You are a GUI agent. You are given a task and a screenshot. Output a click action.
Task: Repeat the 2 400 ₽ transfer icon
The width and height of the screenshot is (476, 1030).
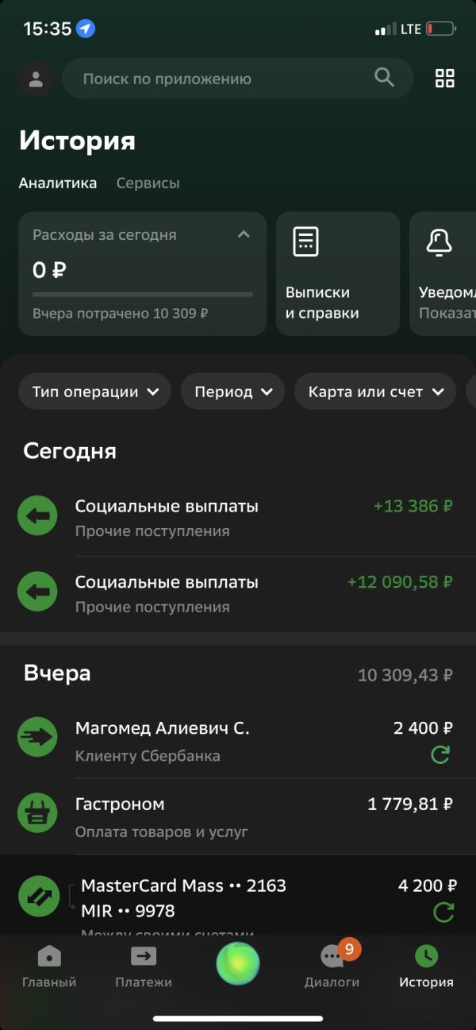(440, 755)
